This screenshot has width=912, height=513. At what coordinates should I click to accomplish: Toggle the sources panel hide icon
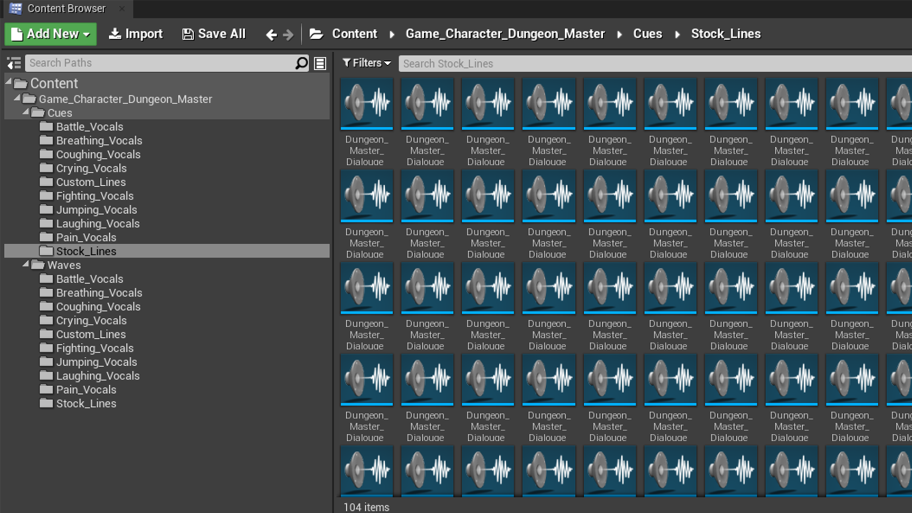point(14,63)
